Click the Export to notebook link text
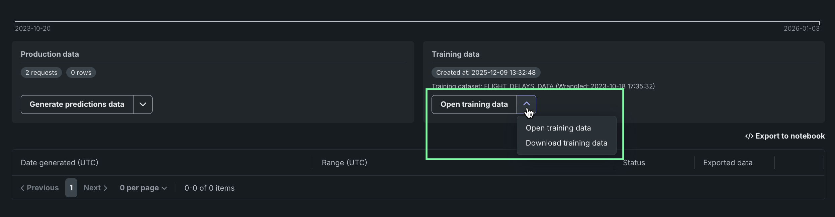 (790, 136)
